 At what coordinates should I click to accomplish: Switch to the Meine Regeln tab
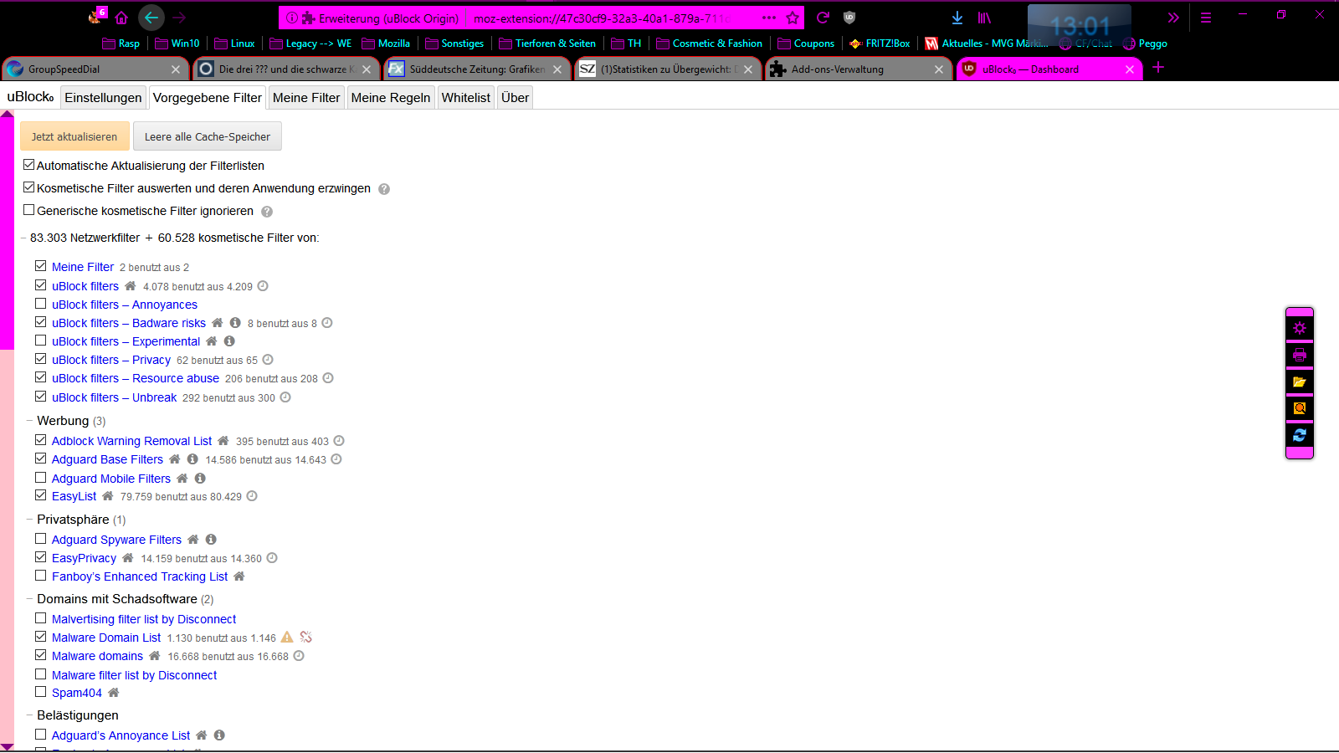(x=391, y=98)
